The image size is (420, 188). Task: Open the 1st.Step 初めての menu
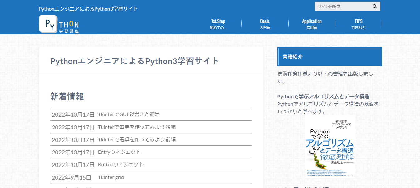pyautogui.click(x=218, y=24)
